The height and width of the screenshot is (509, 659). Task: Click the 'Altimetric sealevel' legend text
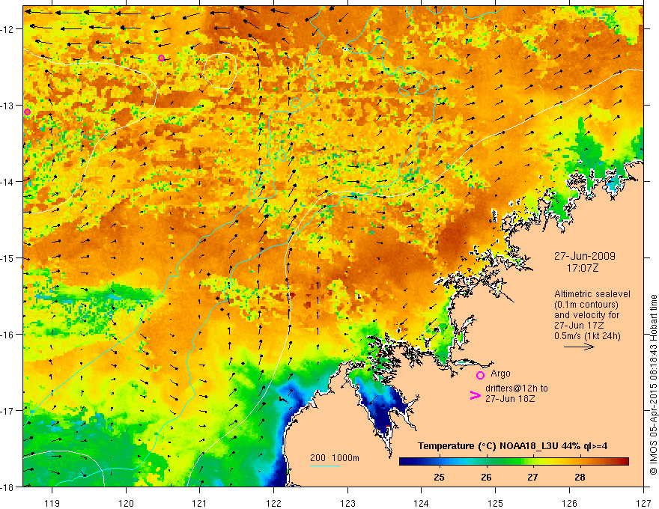(592, 294)
